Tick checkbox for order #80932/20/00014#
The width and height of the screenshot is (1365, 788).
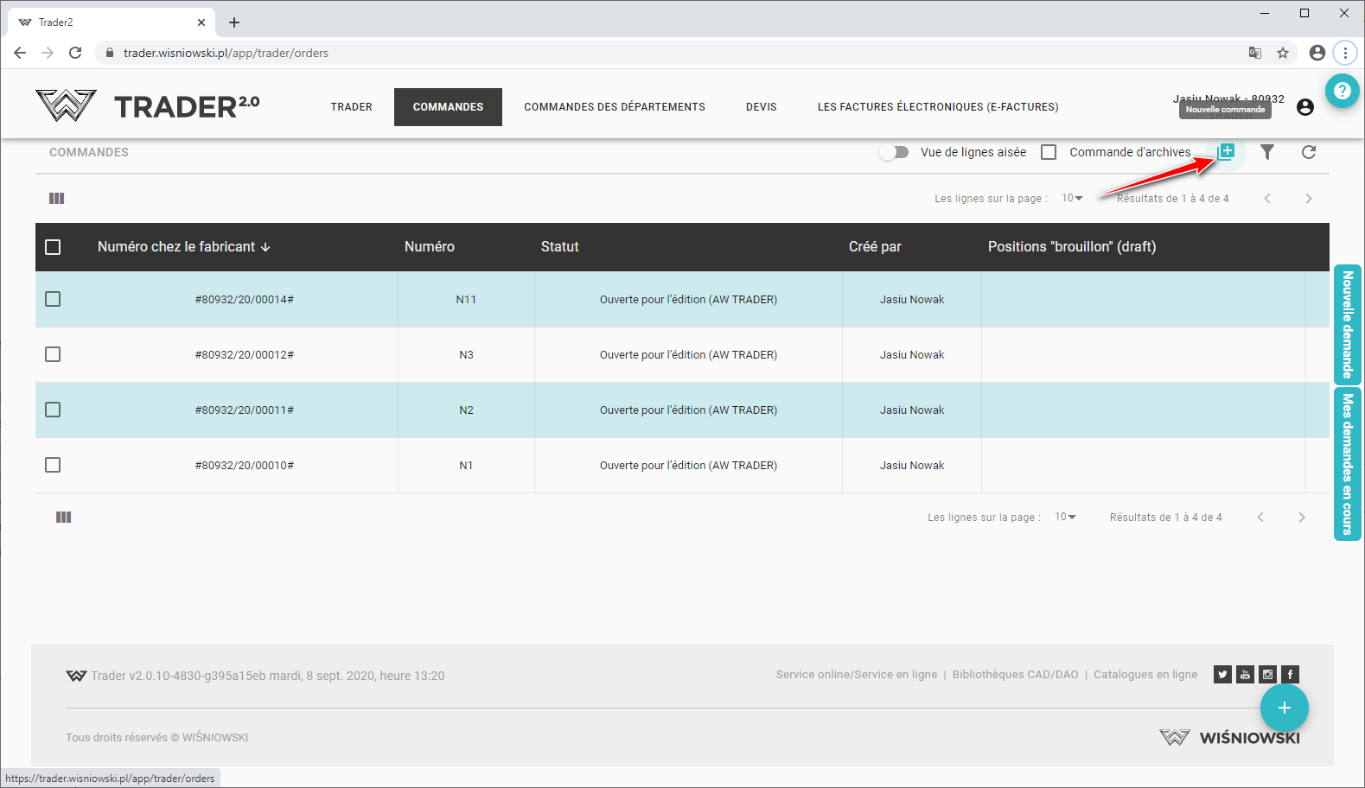tap(53, 299)
